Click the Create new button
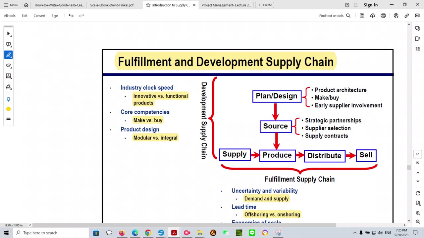This screenshot has height=238, width=424. tap(265, 5)
